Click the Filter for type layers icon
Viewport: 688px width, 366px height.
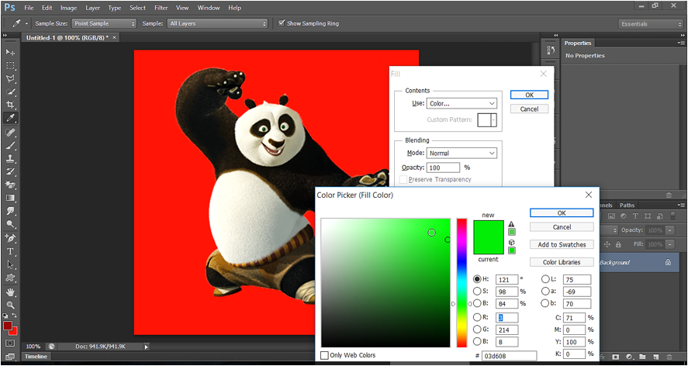click(635, 216)
